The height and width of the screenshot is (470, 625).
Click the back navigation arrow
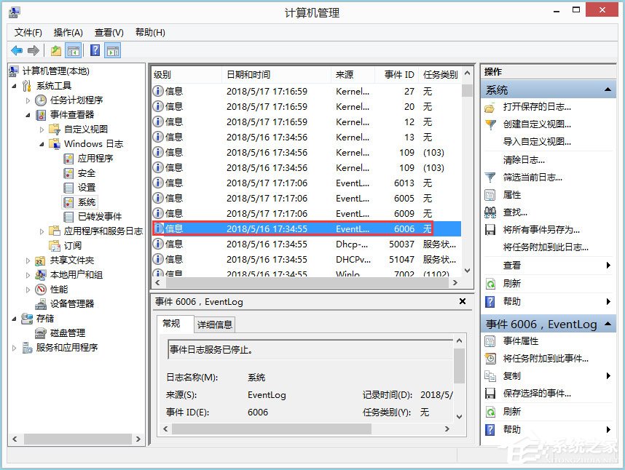(x=15, y=49)
